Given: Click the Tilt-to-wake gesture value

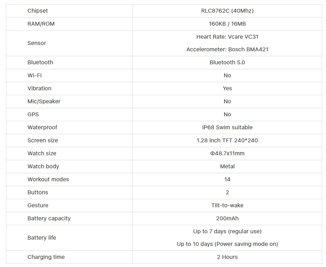Looking at the screenshot, I should pyautogui.click(x=227, y=206).
